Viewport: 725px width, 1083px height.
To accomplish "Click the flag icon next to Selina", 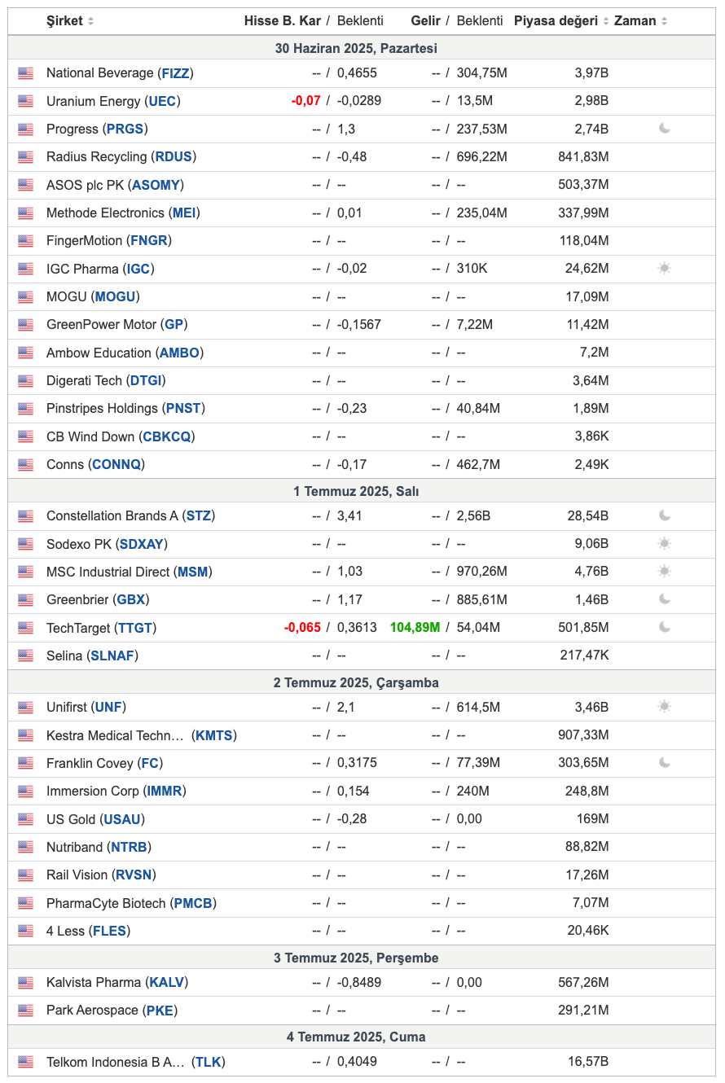I will coord(26,656).
